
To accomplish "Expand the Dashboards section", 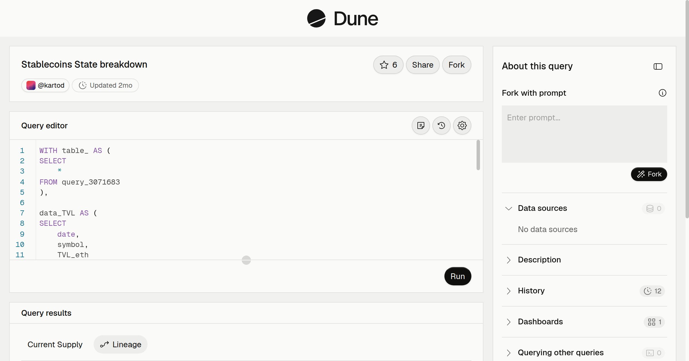I will click(585, 322).
